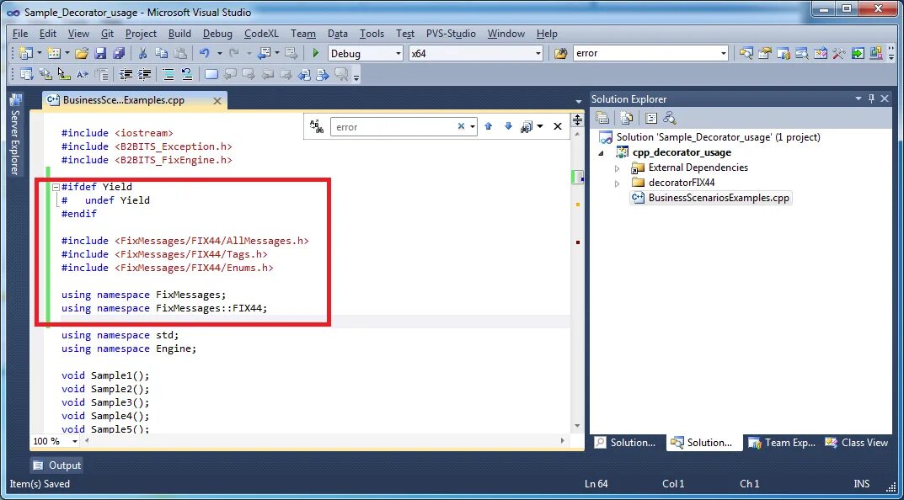Expand the decoratorFIX44 folder

point(617,184)
